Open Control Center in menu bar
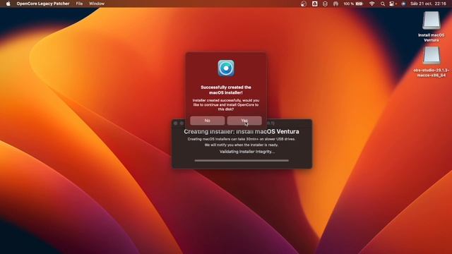The height and width of the screenshot is (254, 452). click(393, 4)
